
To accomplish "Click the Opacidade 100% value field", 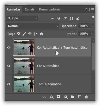I will (x=84, y=26).
